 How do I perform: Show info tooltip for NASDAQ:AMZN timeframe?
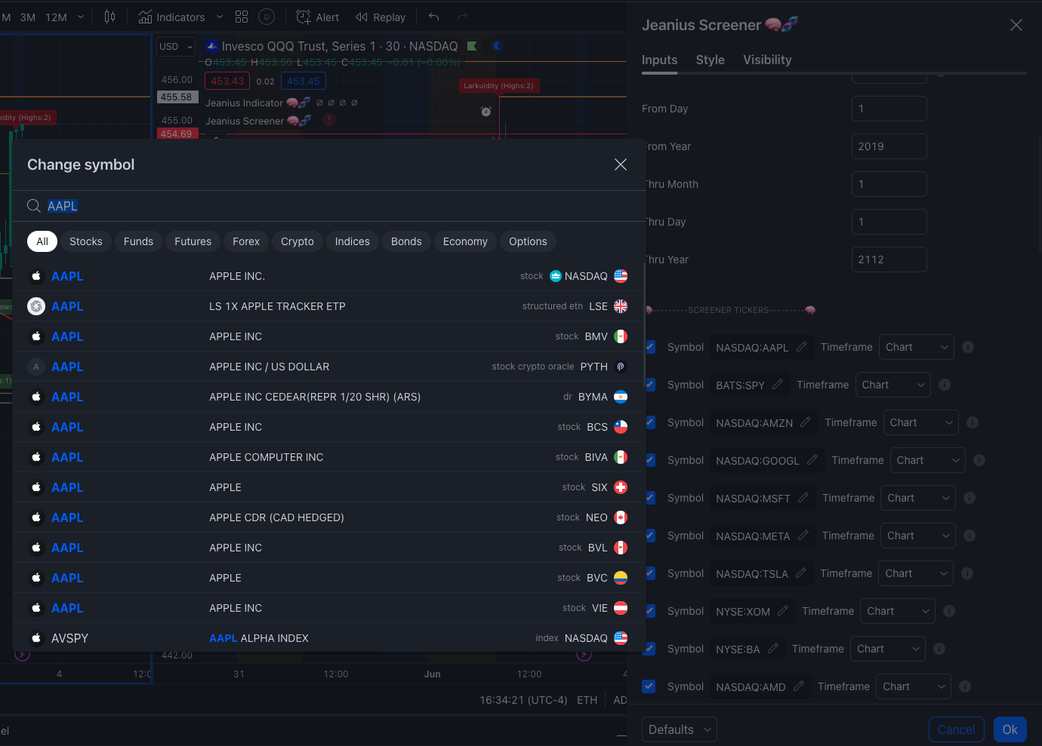[x=973, y=422]
